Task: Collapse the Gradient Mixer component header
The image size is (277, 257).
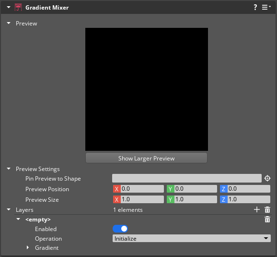Action: point(9,7)
